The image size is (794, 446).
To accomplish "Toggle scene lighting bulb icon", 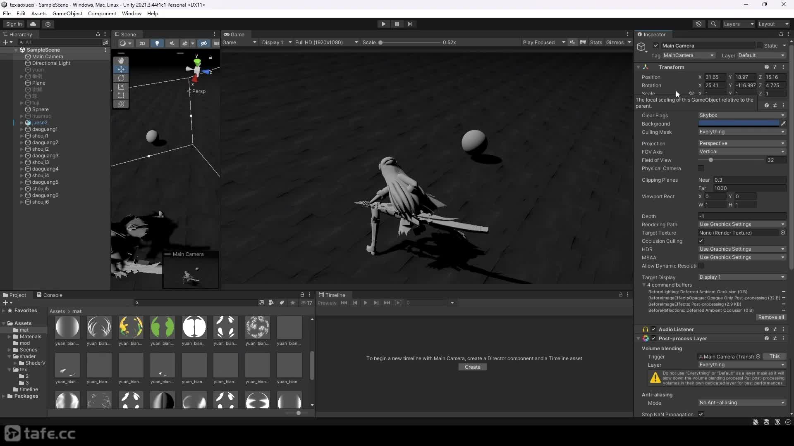I will pos(157,43).
